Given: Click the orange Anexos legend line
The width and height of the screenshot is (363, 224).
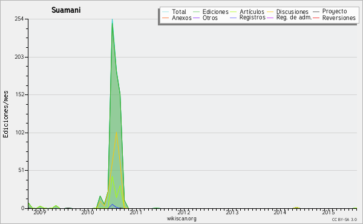Looking at the screenshot, I should pos(166,18).
